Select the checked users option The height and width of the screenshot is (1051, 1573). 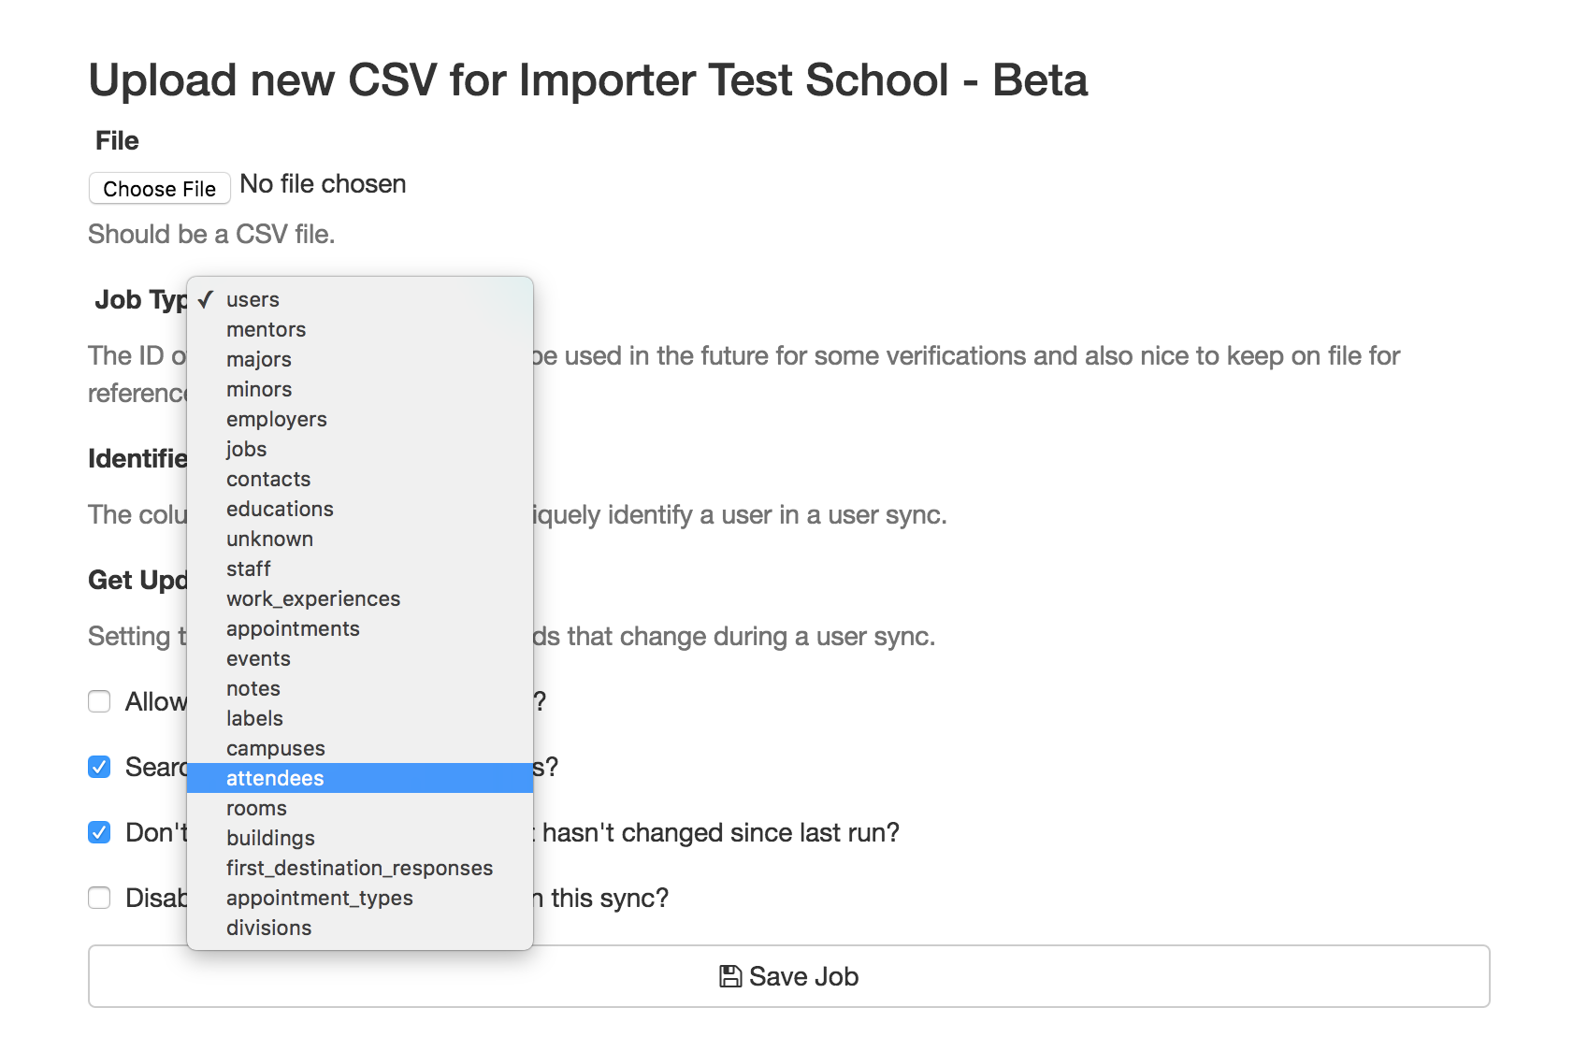tap(360, 299)
